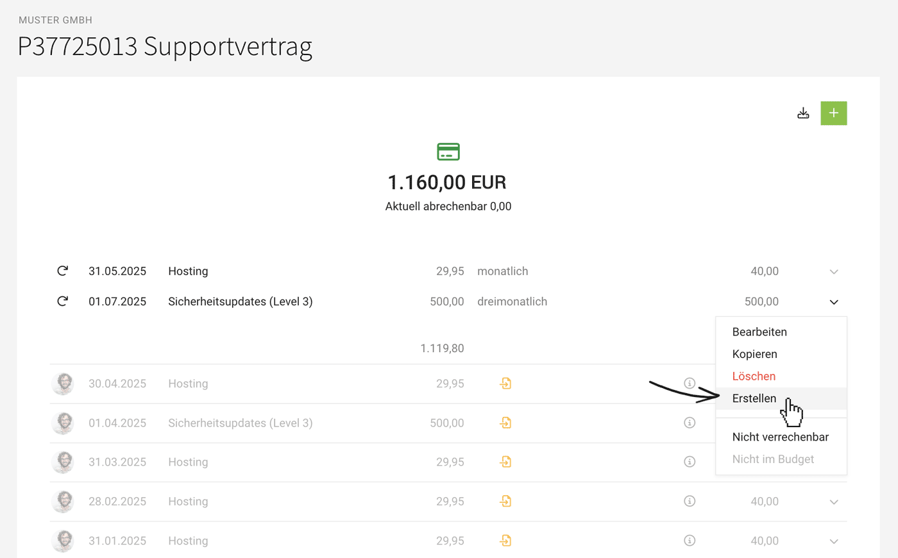Image resolution: width=898 pixels, height=558 pixels.
Task: Select Bearbeiten in the context menu
Action: (x=759, y=332)
